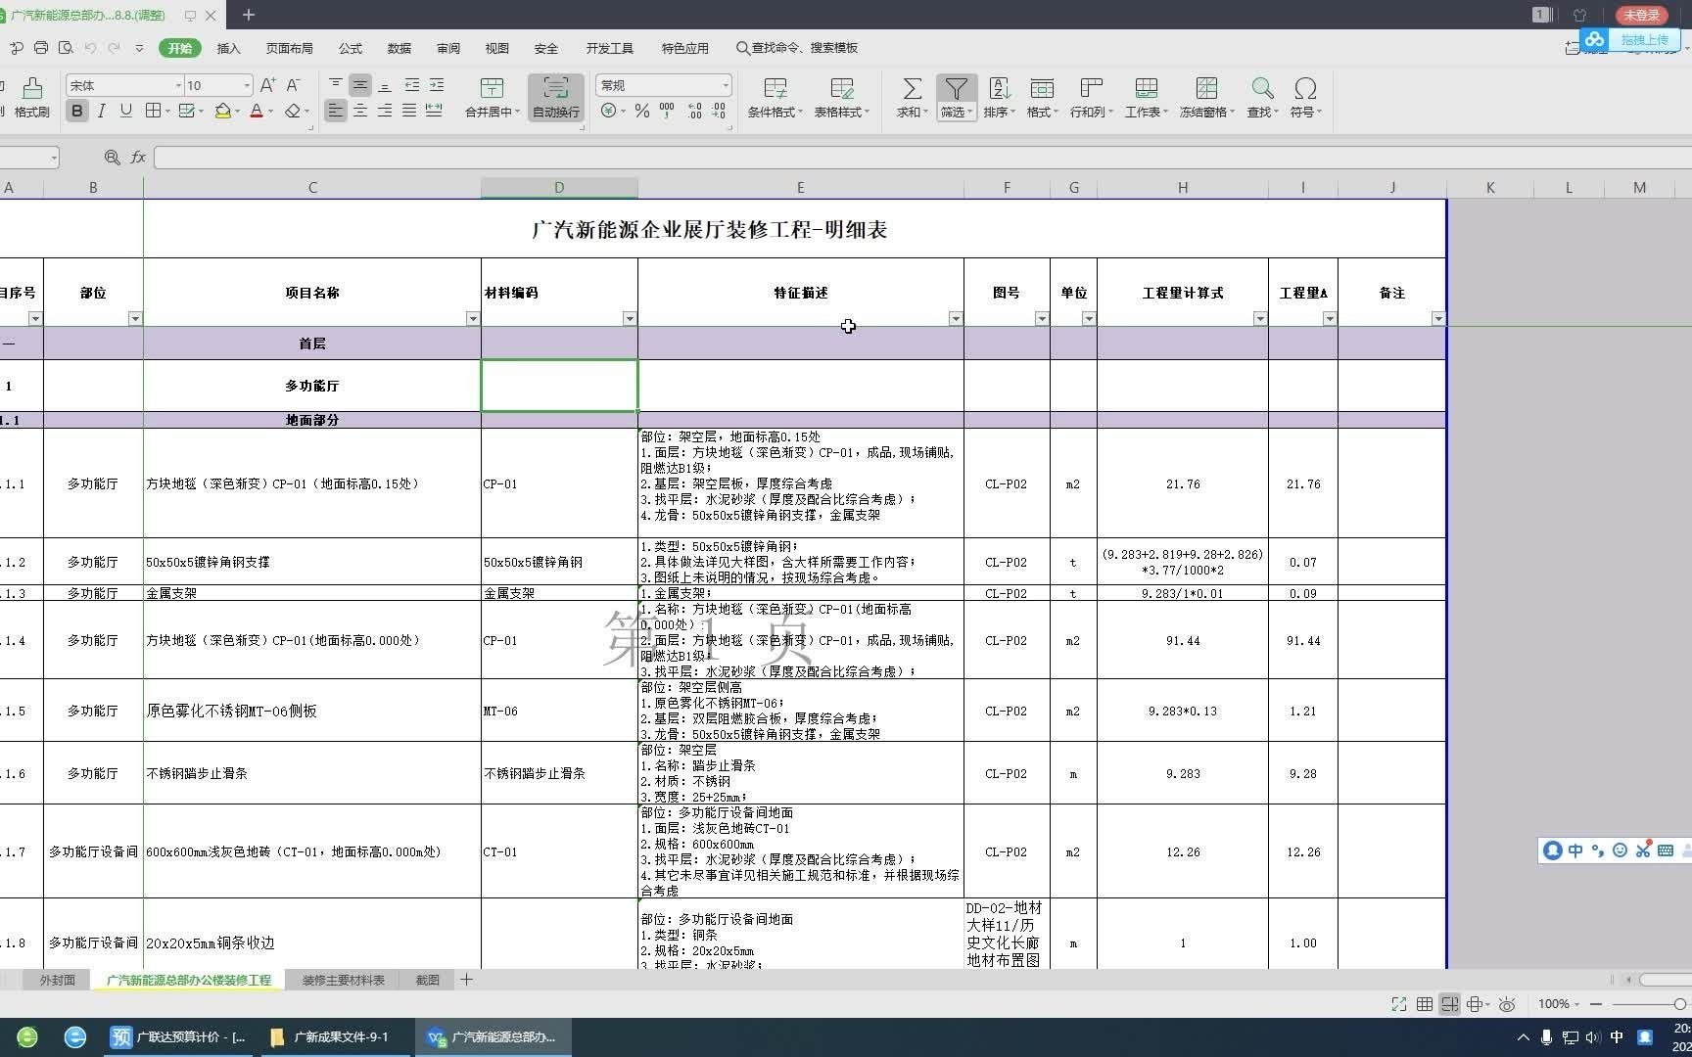Open Table Style (表格样式)
Image resolution: width=1692 pixels, height=1057 pixels.
tap(841, 98)
